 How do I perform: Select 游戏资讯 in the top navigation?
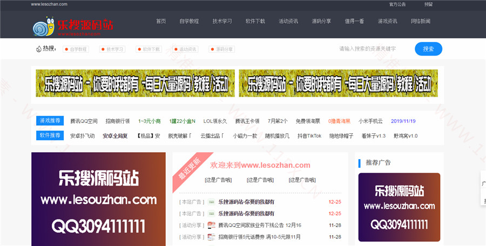point(387,22)
